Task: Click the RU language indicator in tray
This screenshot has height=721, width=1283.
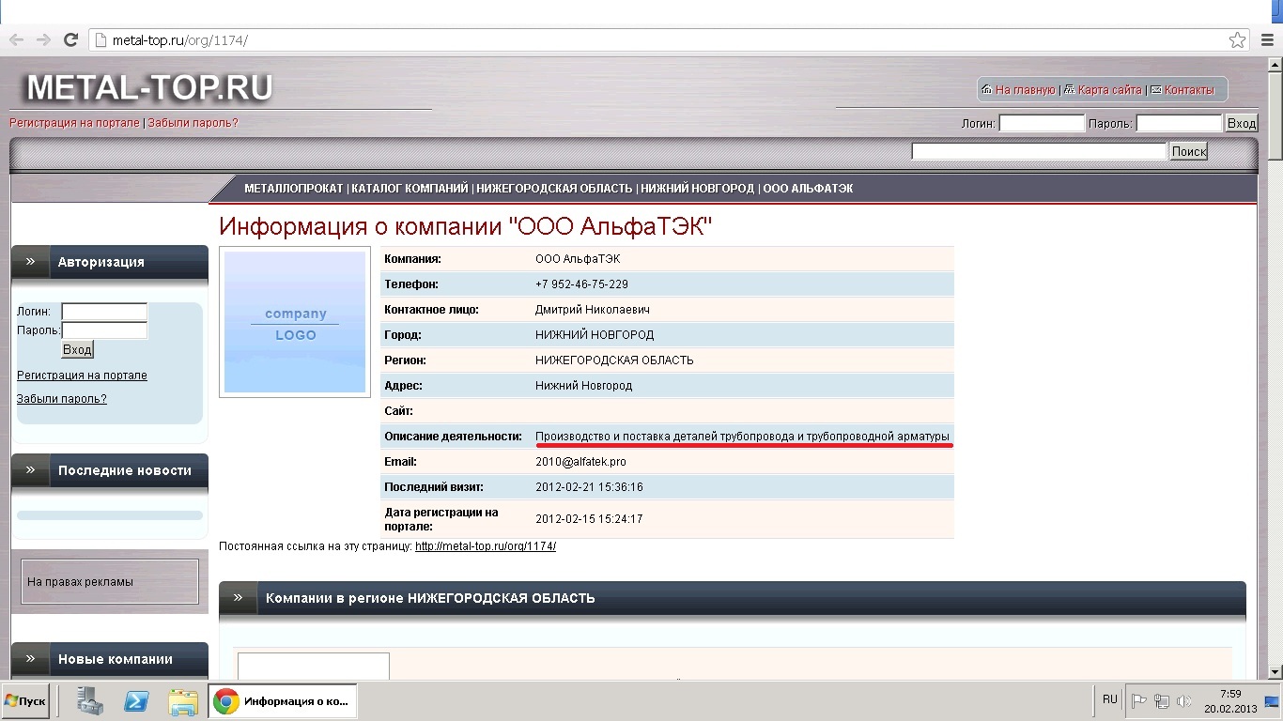Action: pyautogui.click(x=1110, y=699)
